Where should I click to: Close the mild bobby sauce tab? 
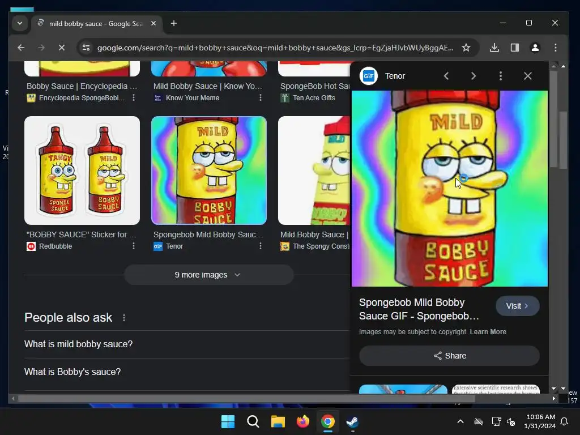tap(153, 23)
